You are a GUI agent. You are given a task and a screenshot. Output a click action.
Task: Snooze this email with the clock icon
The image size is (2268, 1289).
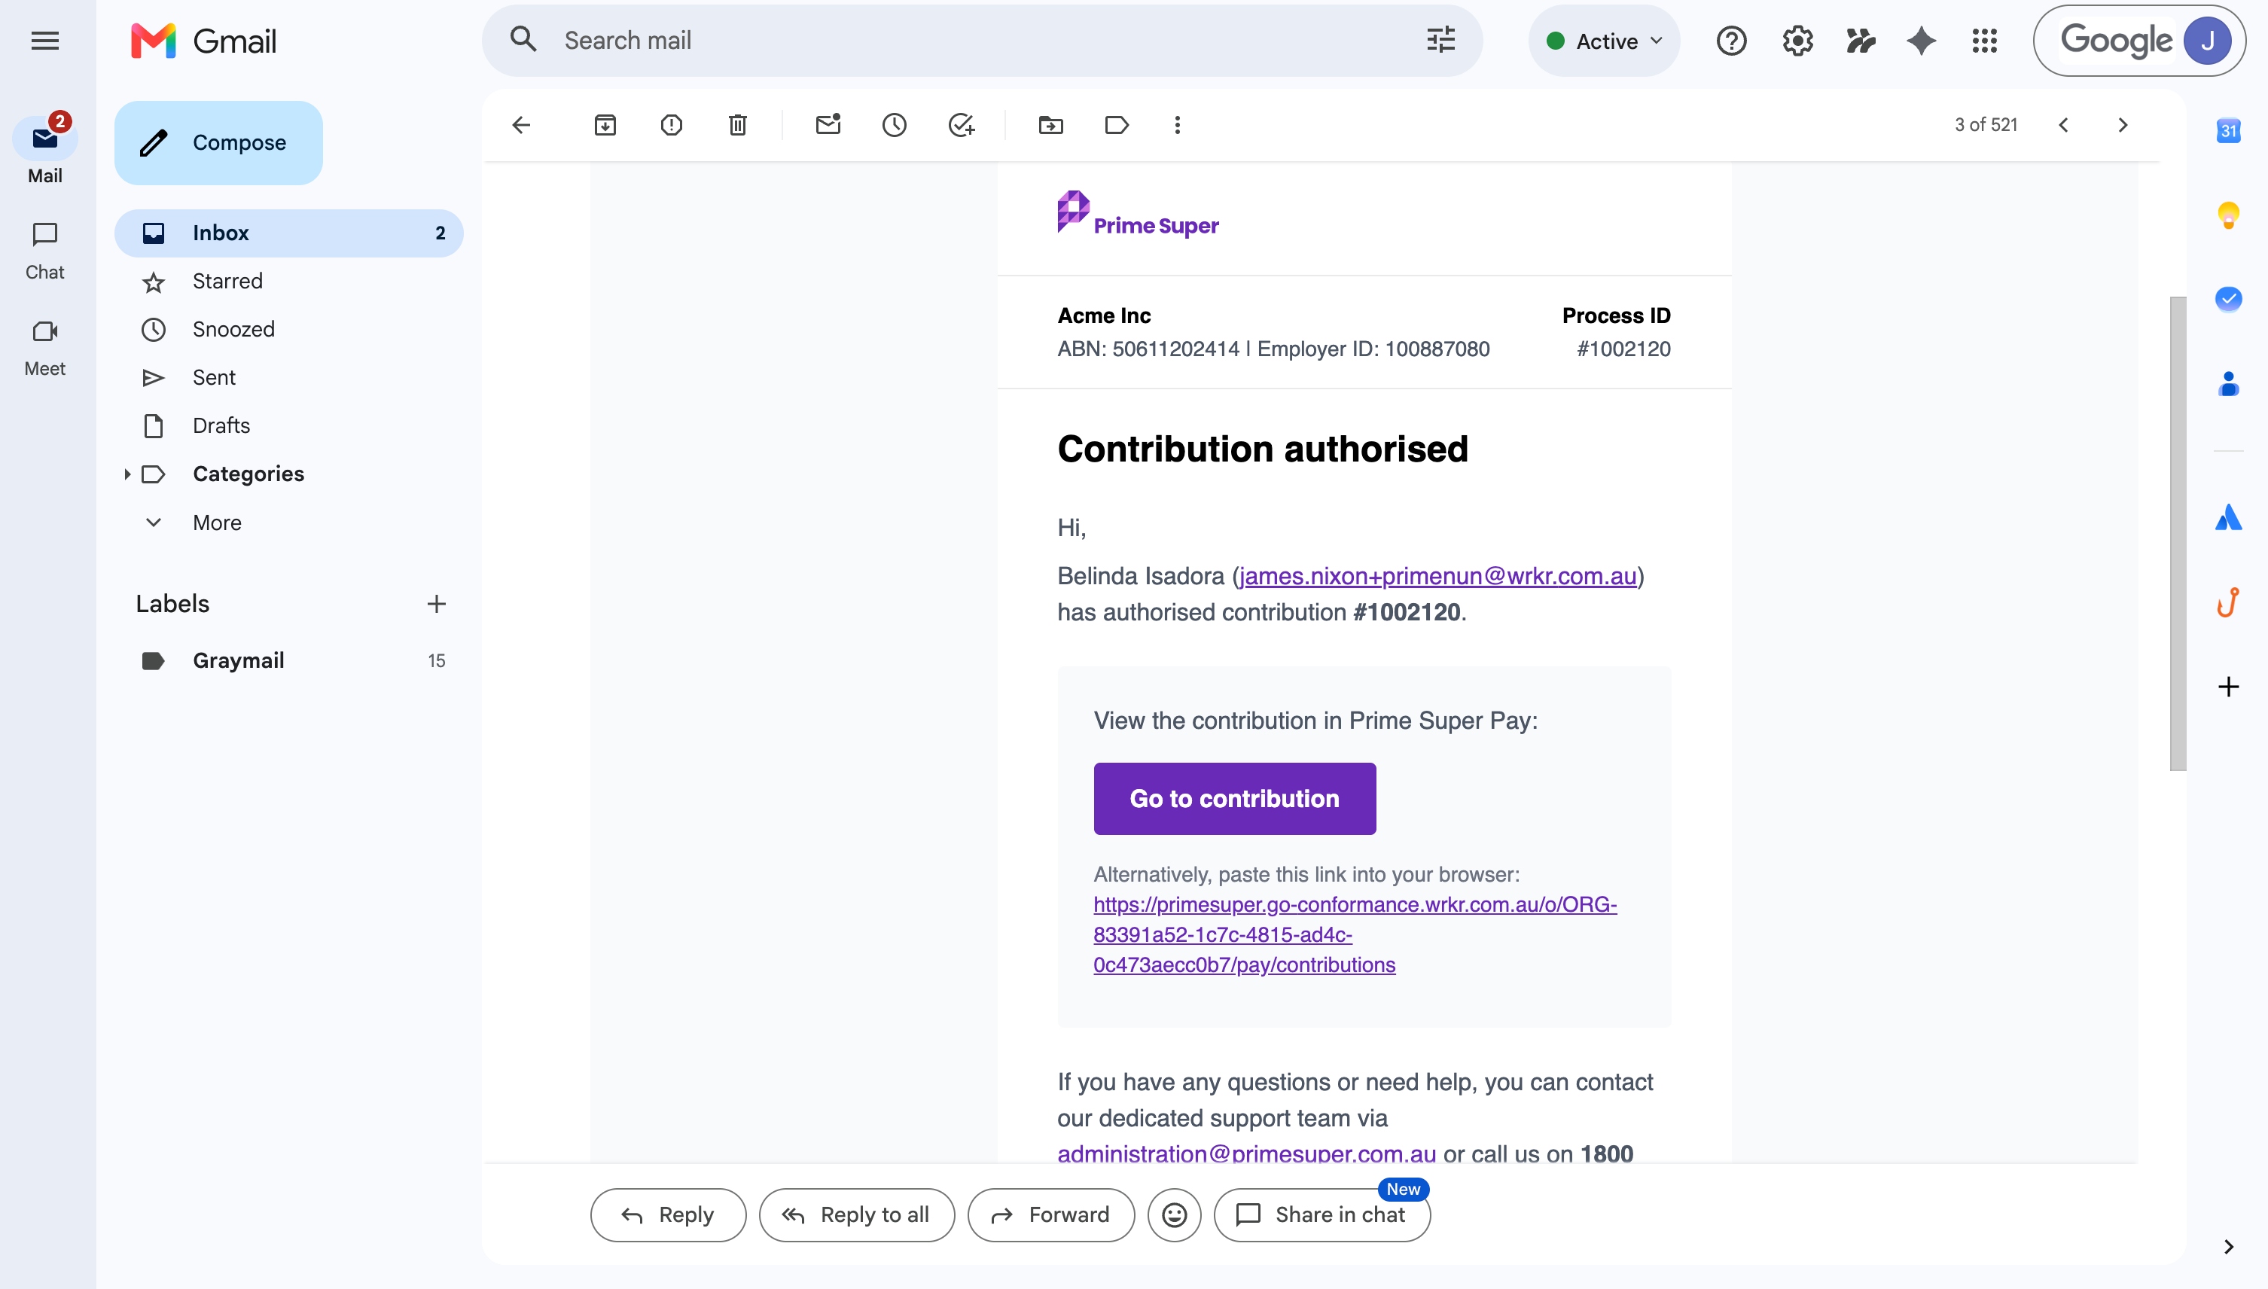click(894, 125)
